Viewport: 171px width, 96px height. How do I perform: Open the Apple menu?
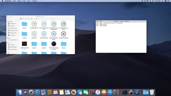pyautogui.click(x=2, y=1)
